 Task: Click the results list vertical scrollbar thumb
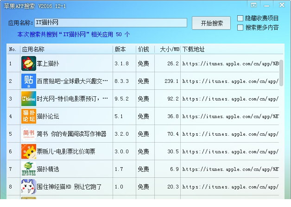tap(281, 73)
